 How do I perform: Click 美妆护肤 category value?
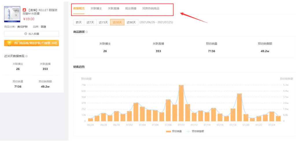(23, 27)
